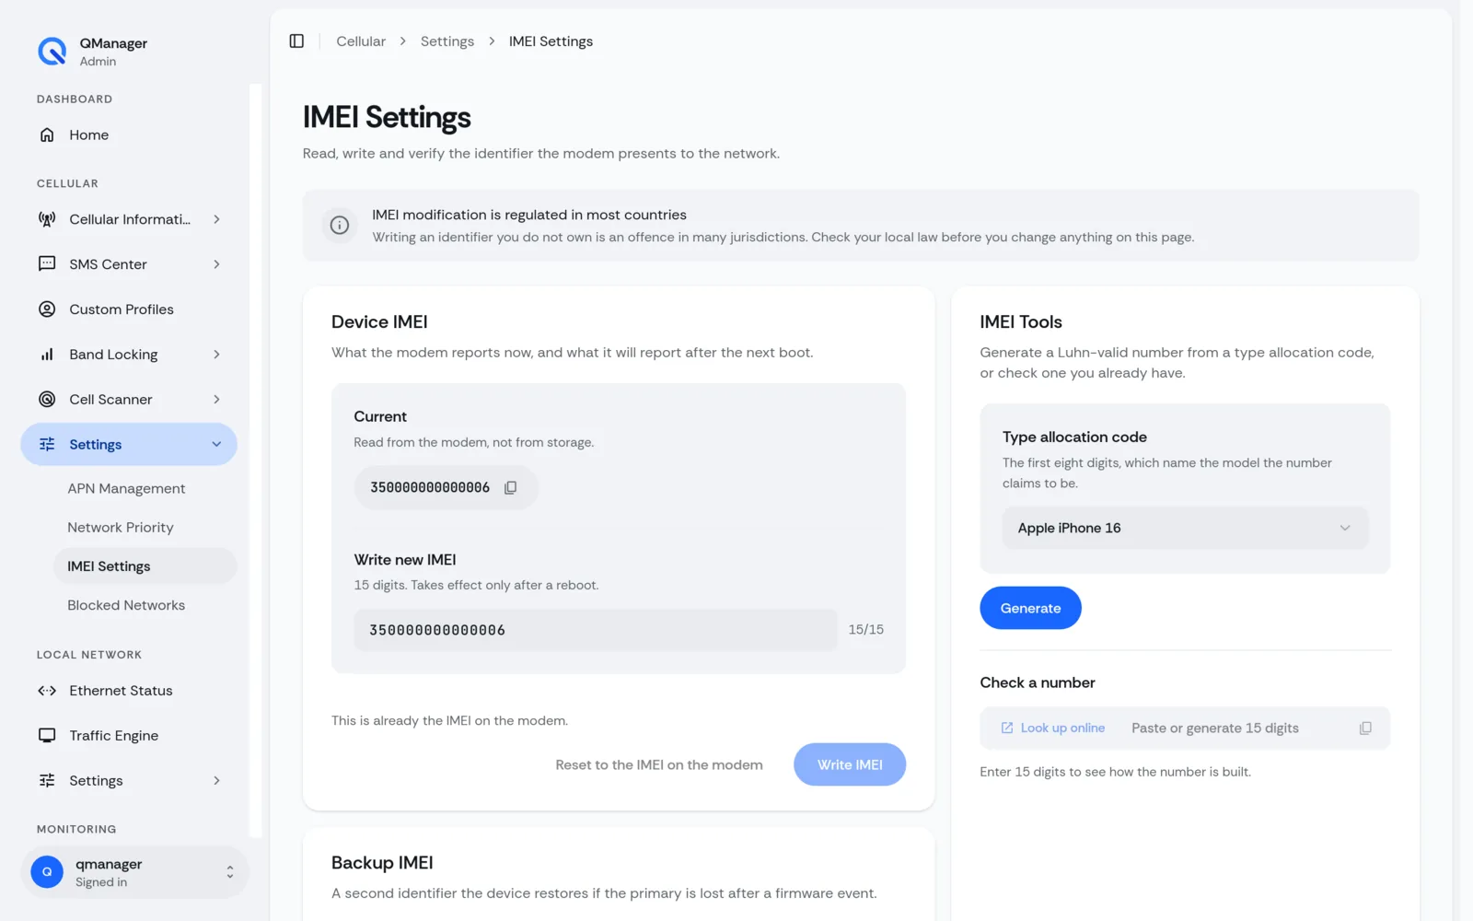Click the info icon in warning banner
This screenshot has width=1473, height=921.
tap(340, 226)
